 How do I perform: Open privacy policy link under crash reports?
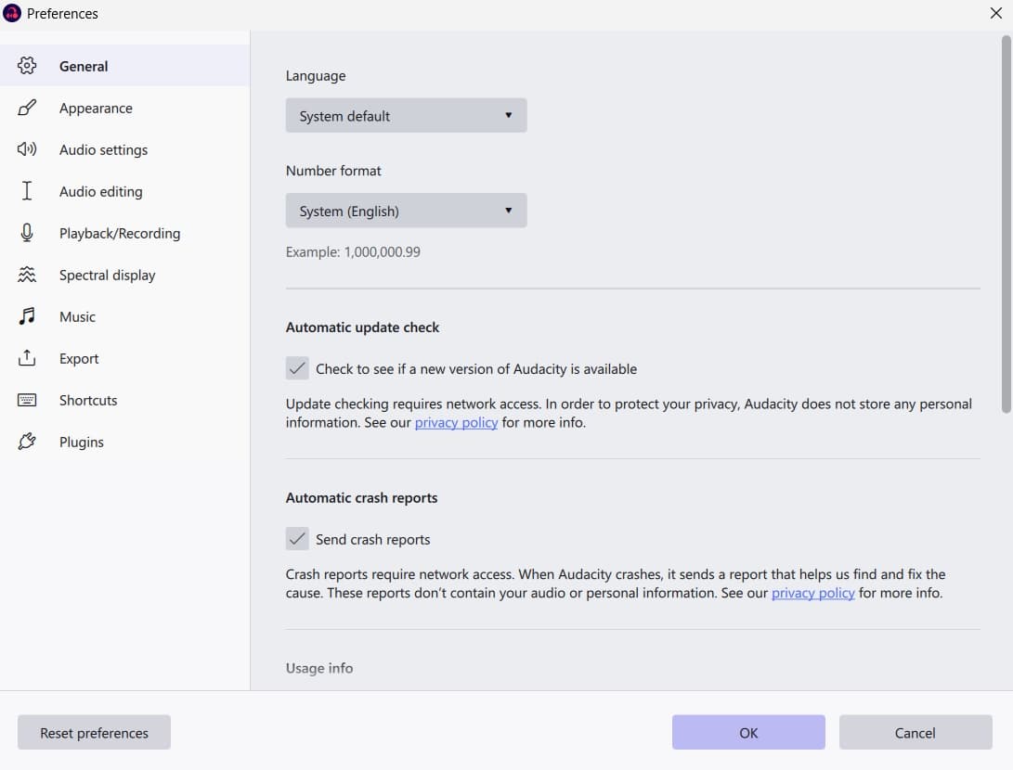[x=812, y=593]
